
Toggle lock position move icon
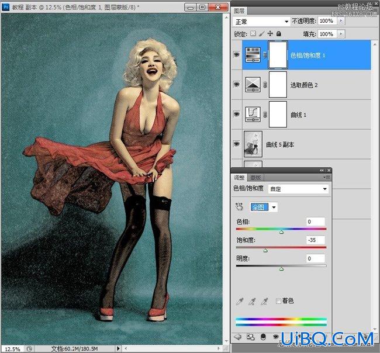pyautogui.click(x=270, y=33)
